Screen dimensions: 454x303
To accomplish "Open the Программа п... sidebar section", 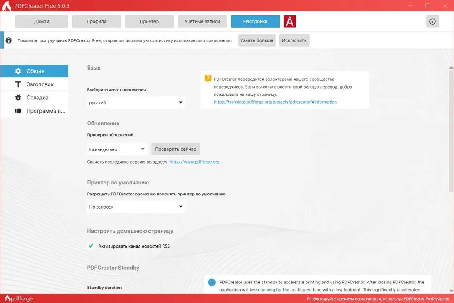I will 34,111.
